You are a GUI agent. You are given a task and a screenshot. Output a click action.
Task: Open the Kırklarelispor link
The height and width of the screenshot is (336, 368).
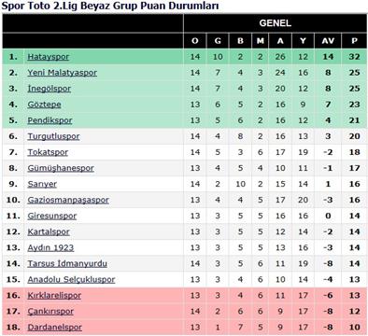54,295
